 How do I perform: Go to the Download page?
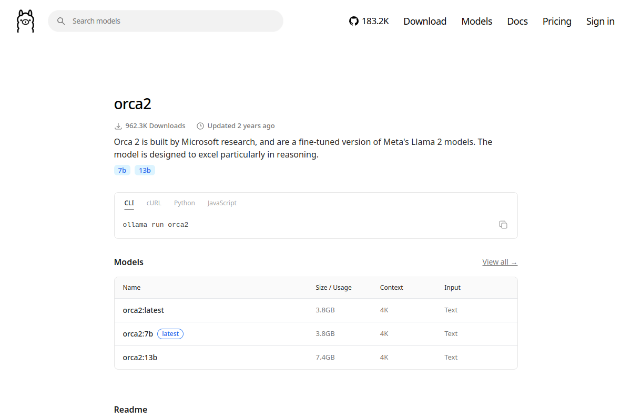pos(425,21)
